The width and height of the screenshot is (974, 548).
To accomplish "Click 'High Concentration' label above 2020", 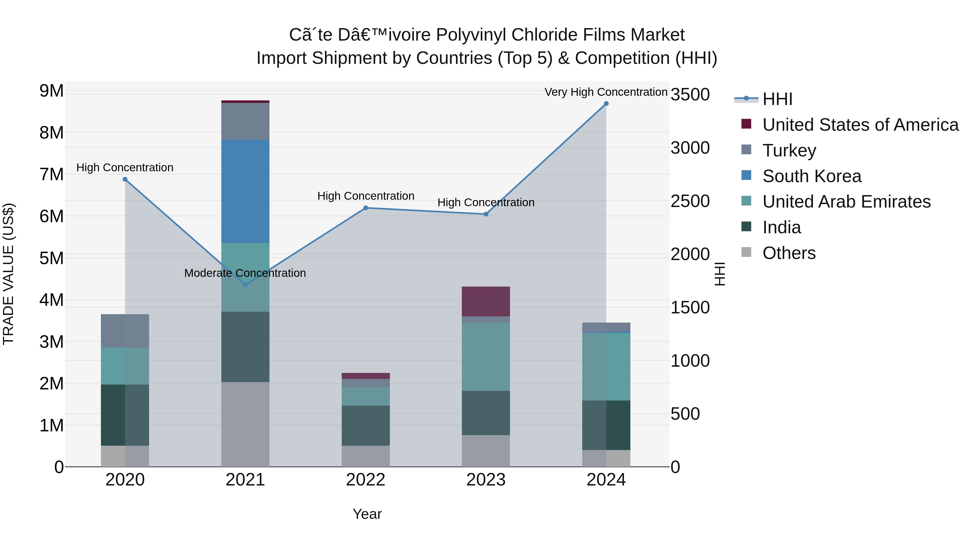I will [x=125, y=167].
